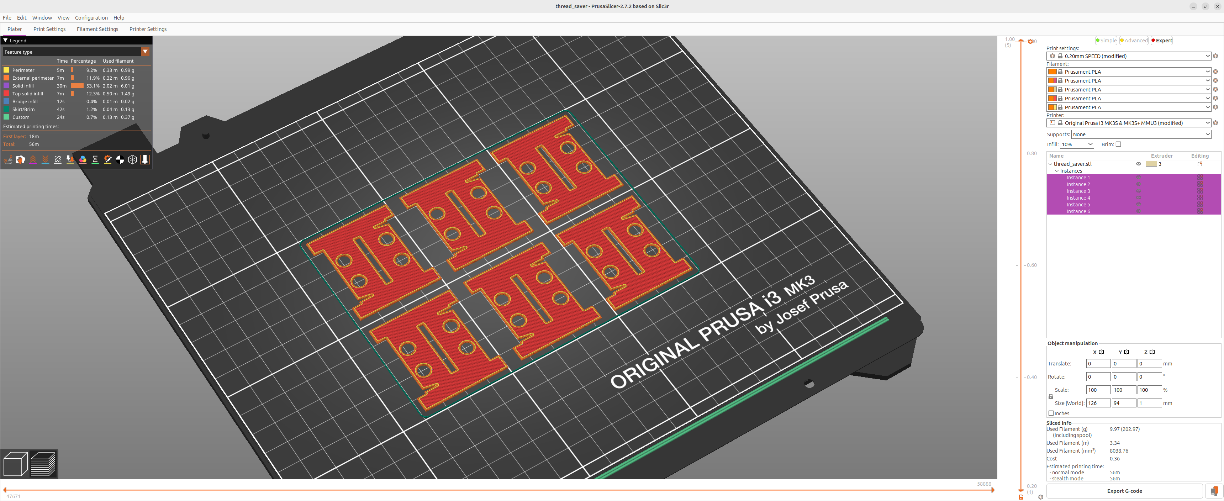Click the Export G-code button
This screenshot has height=501, width=1224.
tap(1124, 491)
